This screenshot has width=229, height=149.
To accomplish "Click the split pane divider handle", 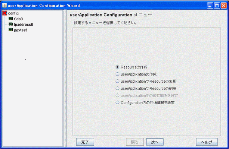I will 66,78.
